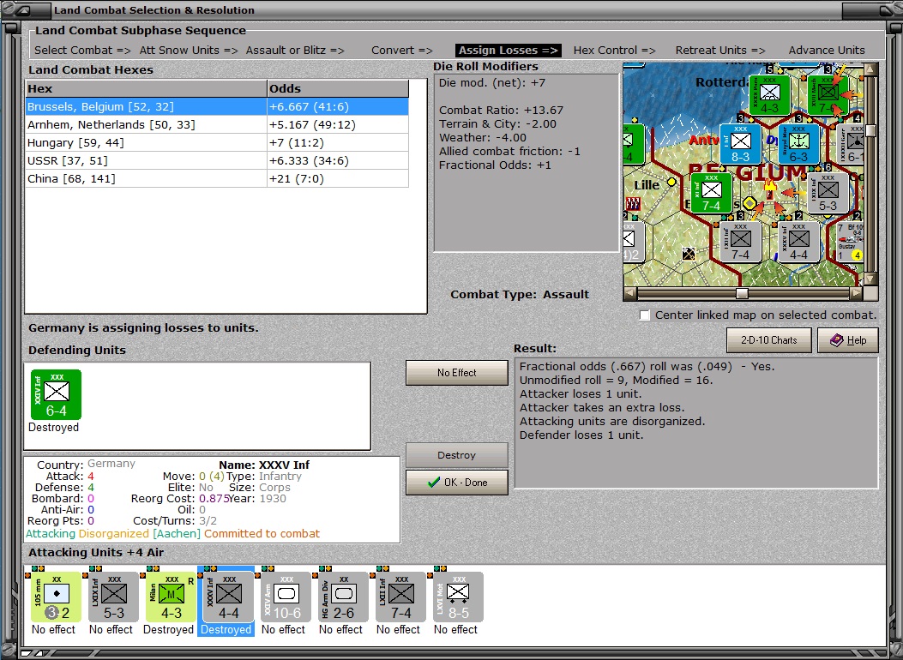Click the green 4-3 paratroop unit on map
Viewport: 903px width, 660px height.
769,95
